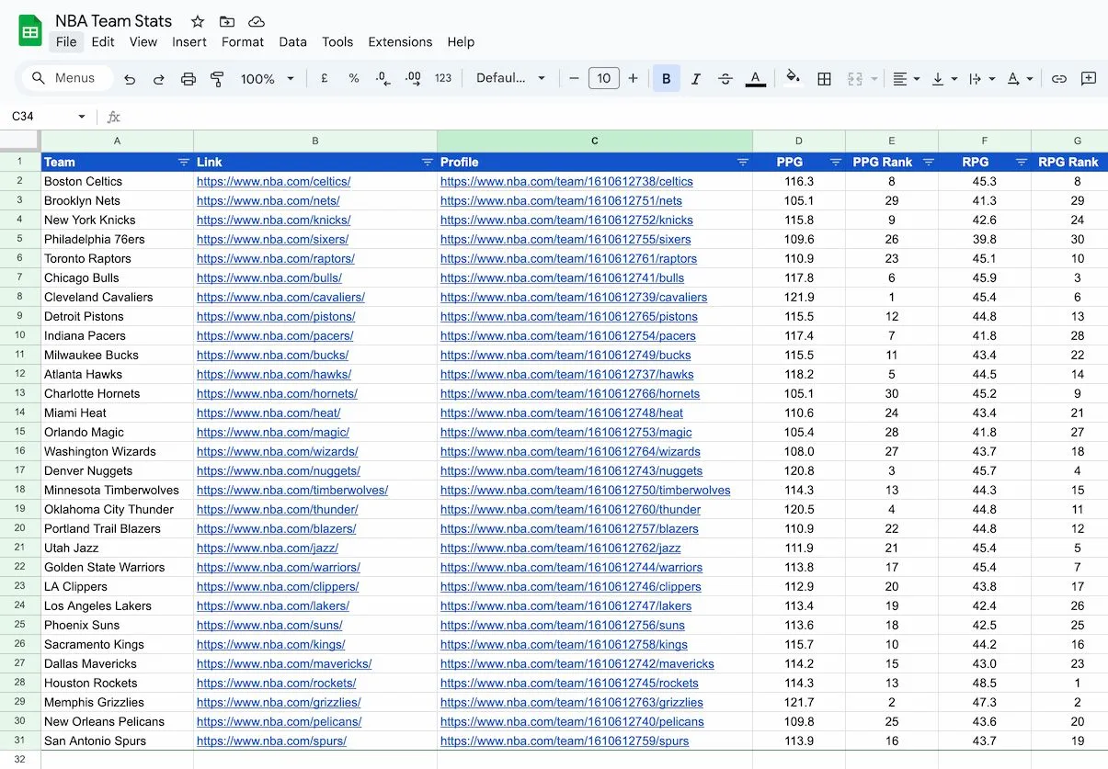This screenshot has width=1108, height=769.
Task: Toggle bold formatting
Action: point(666,78)
